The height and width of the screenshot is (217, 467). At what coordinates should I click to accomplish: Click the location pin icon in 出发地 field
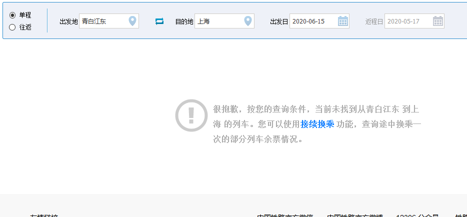pyautogui.click(x=132, y=21)
